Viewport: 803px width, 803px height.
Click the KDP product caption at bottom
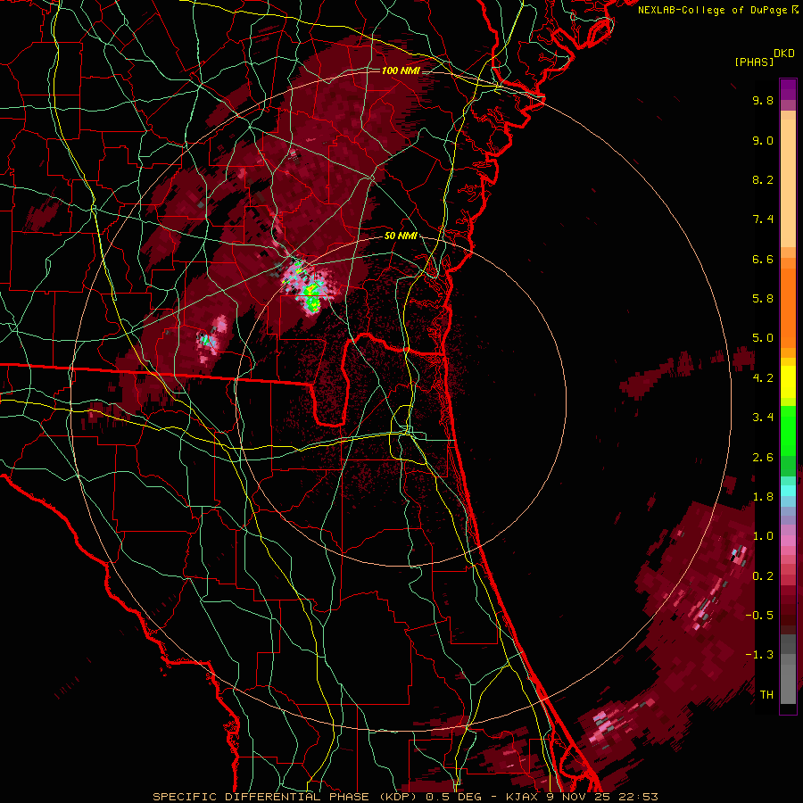[x=405, y=797]
